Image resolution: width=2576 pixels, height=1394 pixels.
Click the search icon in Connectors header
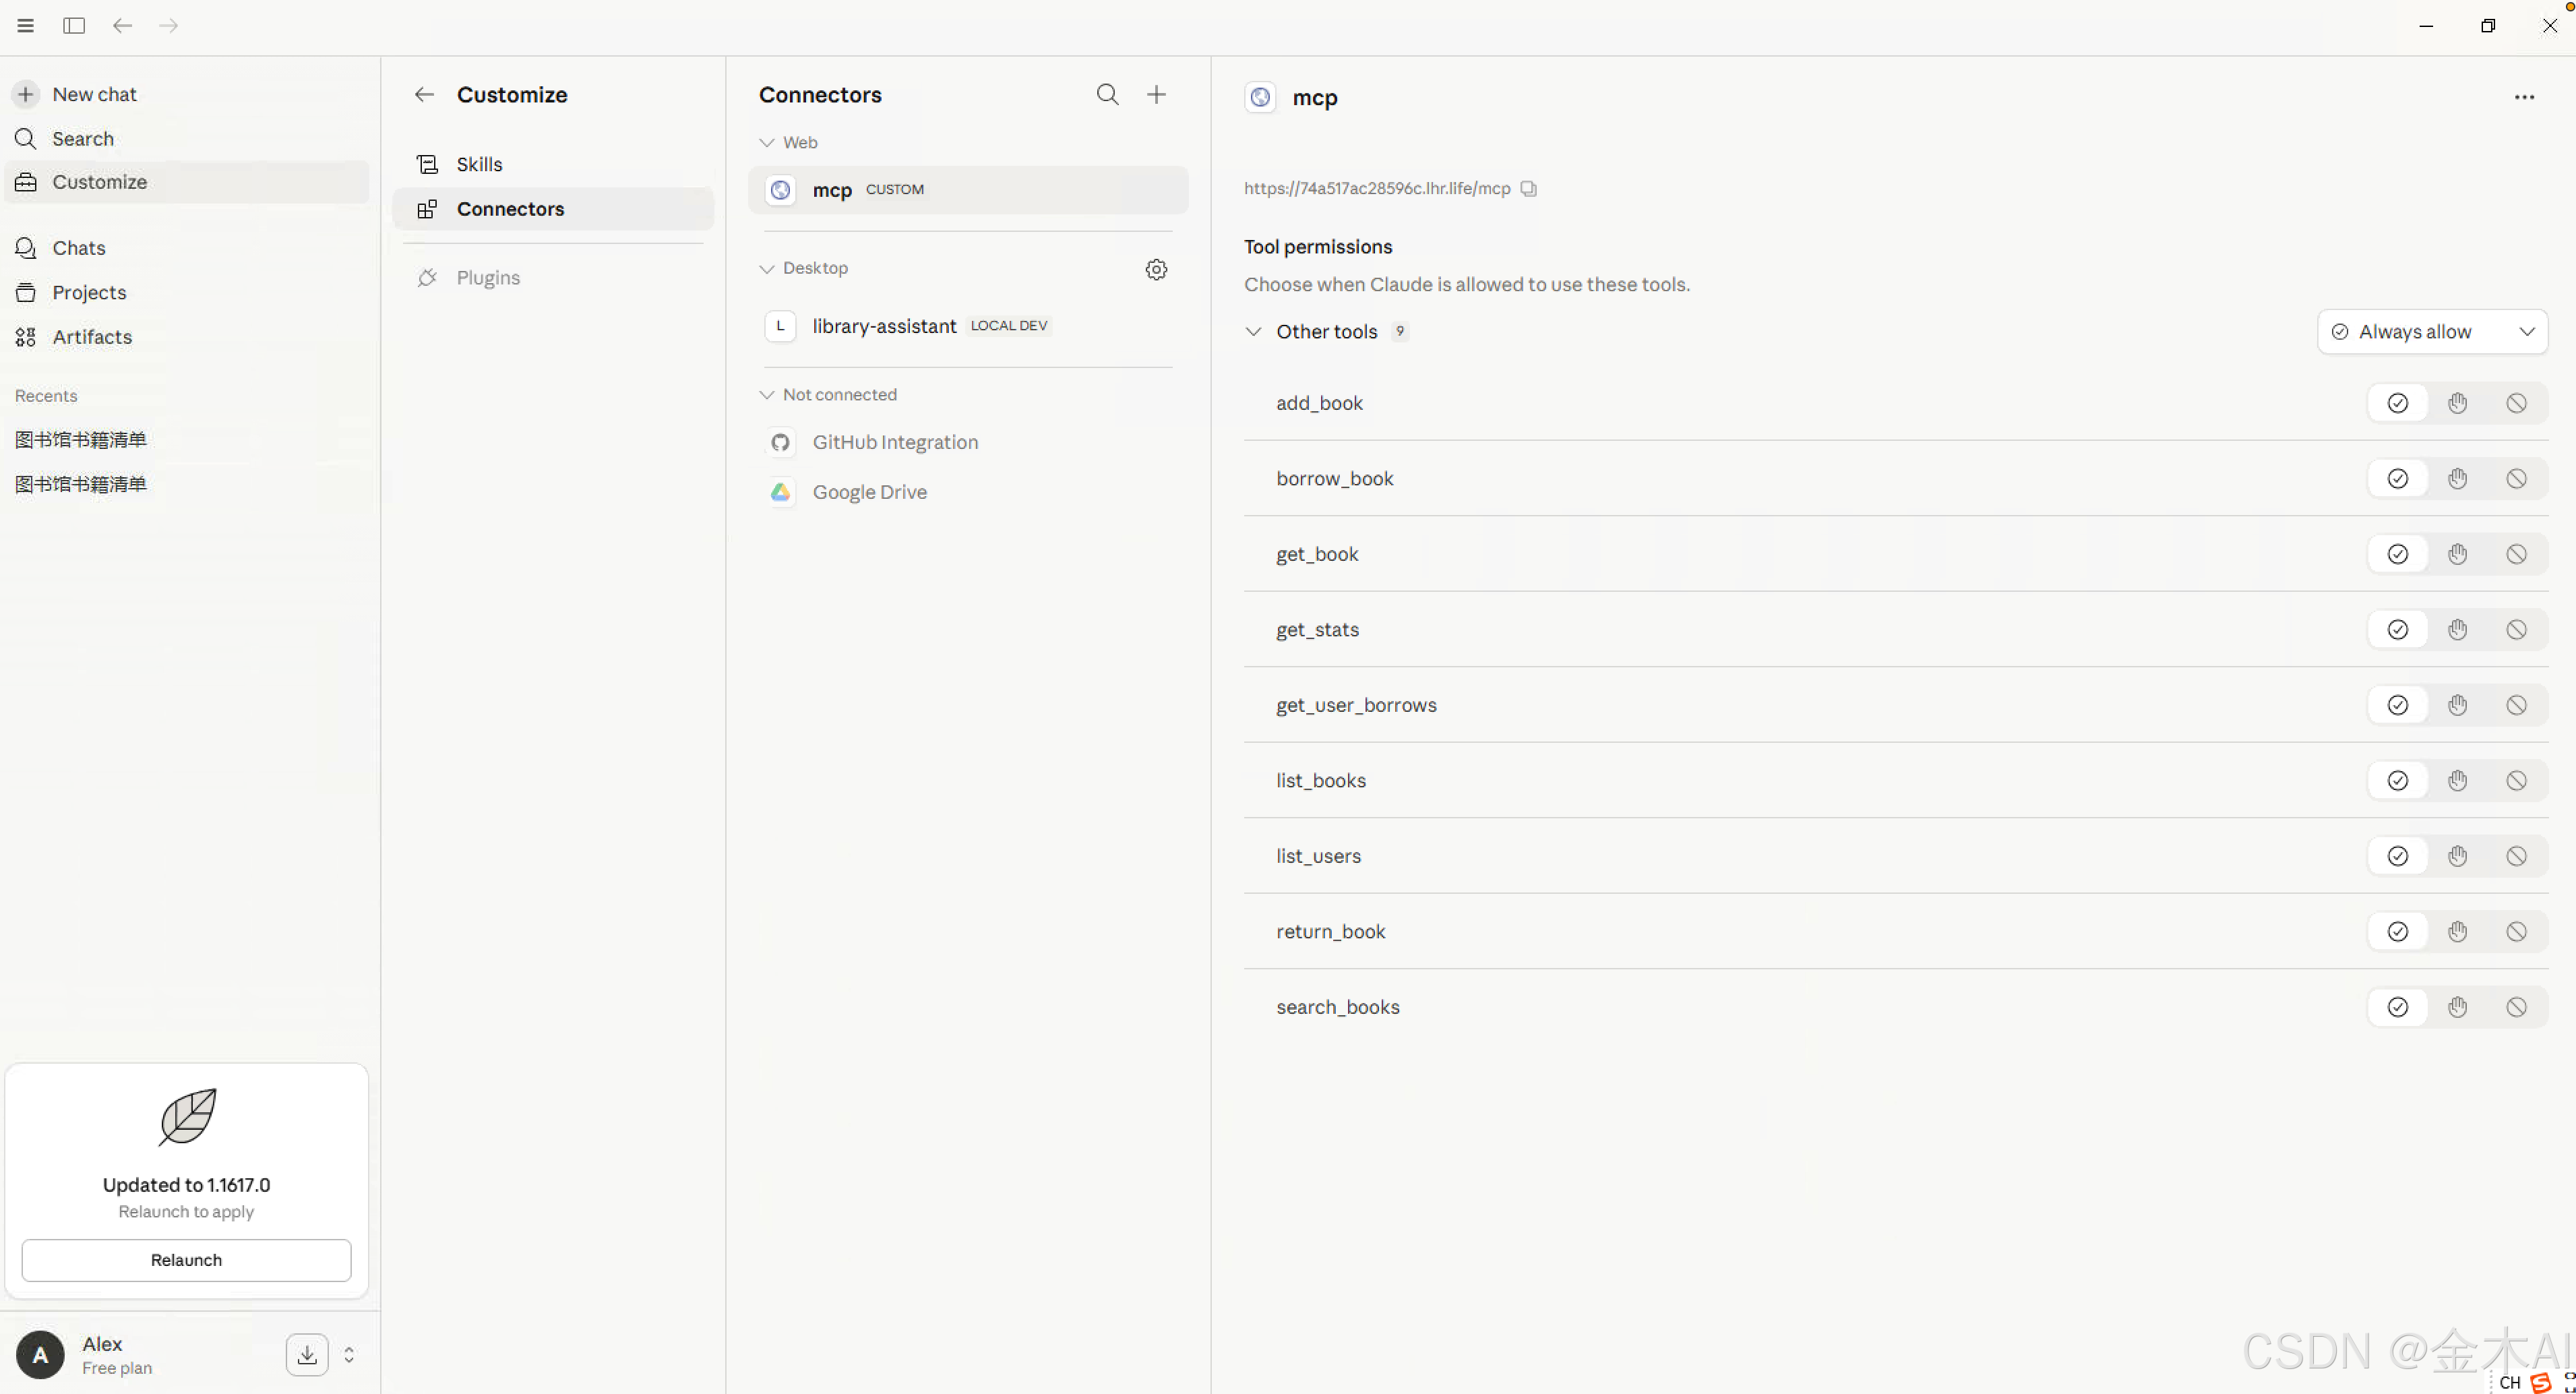tap(1107, 94)
